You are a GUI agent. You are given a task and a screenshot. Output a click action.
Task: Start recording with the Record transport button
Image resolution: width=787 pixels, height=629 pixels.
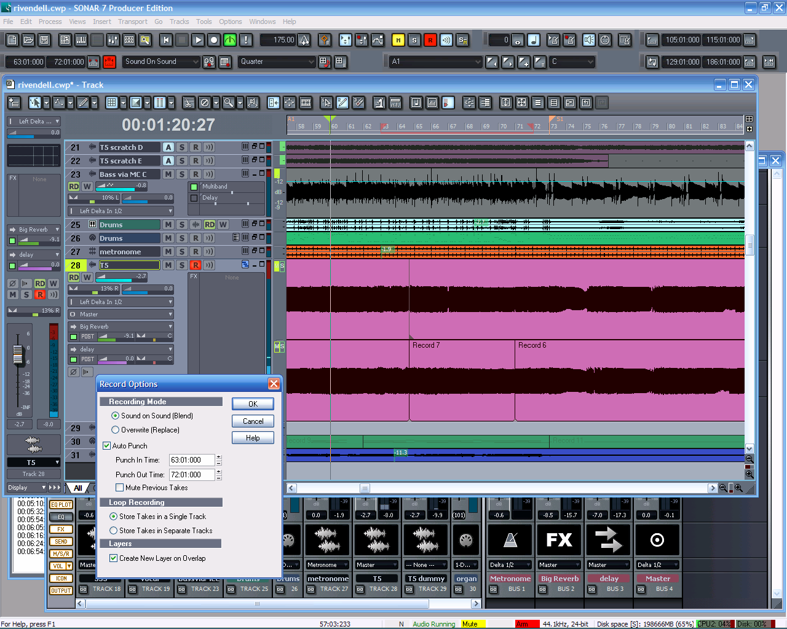(214, 40)
